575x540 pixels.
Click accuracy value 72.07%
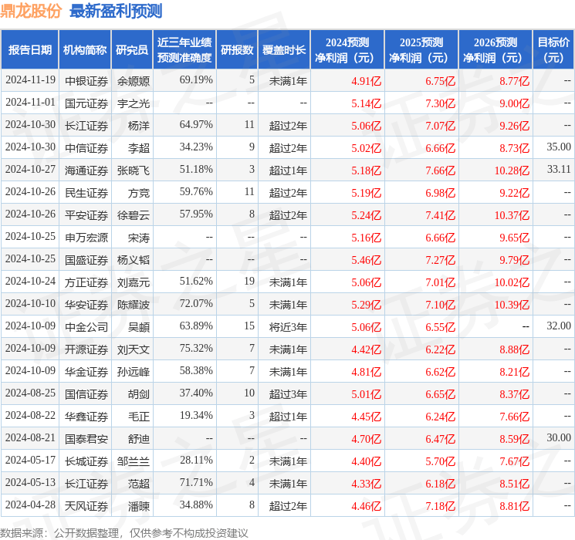(196, 303)
